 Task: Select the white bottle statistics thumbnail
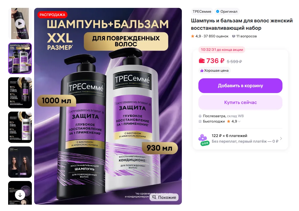point(20,127)
